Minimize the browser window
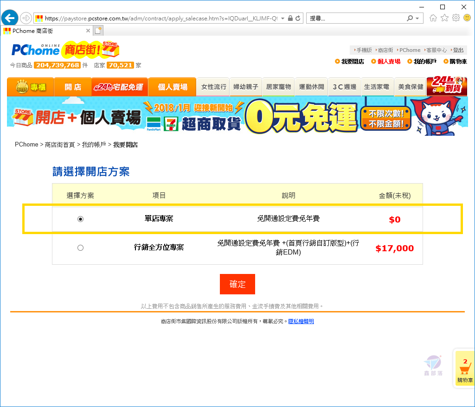The width and height of the screenshot is (475, 407). tap(421, 6)
